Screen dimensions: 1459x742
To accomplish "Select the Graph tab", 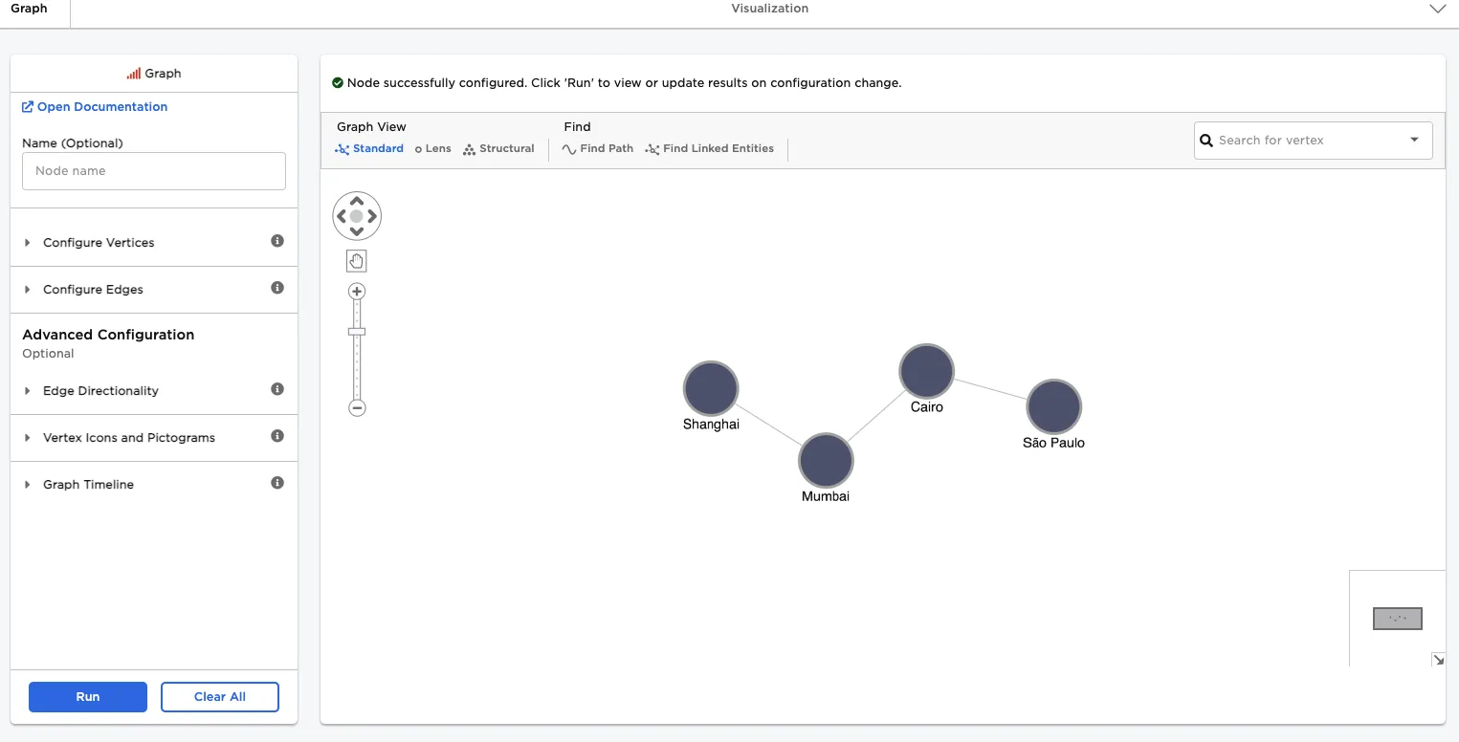I will tap(29, 9).
